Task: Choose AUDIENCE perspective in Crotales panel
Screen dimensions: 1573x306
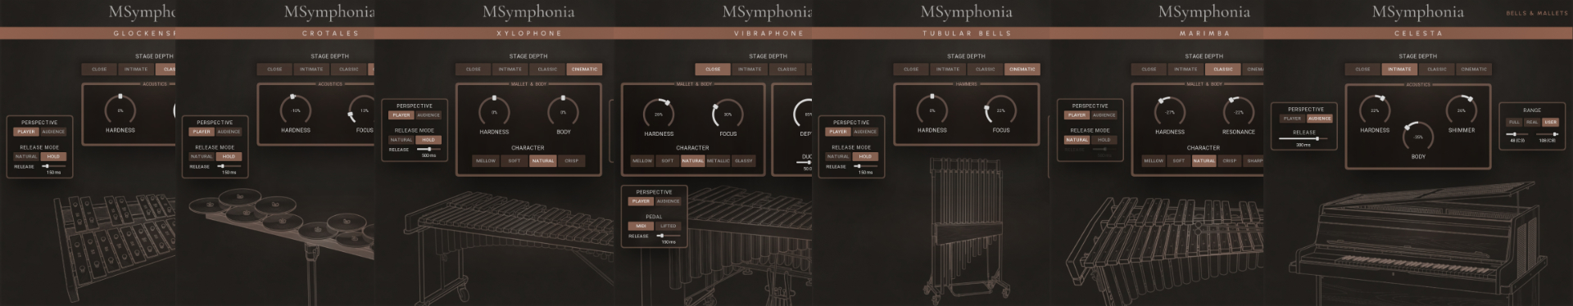Action: click(229, 132)
